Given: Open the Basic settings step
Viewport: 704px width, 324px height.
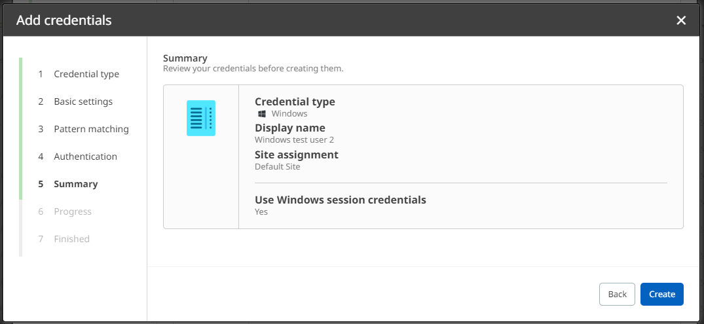Looking at the screenshot, I should [x=83, y=101].
